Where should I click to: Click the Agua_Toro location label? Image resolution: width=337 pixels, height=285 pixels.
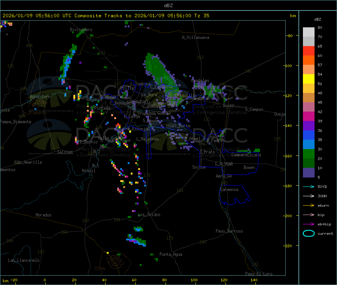[40, 97]
